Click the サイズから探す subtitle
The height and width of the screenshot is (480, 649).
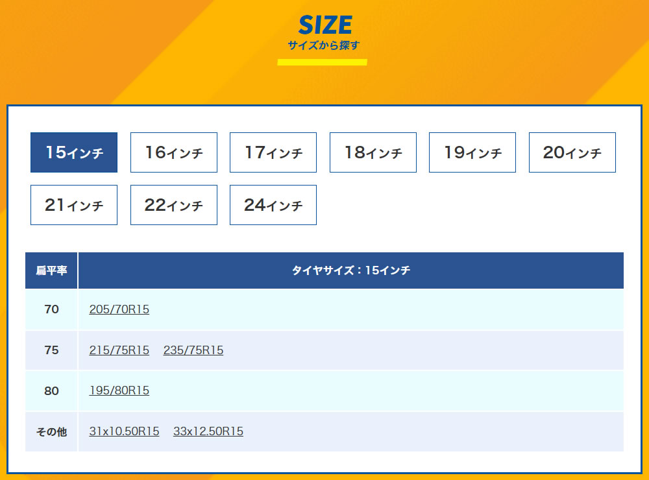324,45
